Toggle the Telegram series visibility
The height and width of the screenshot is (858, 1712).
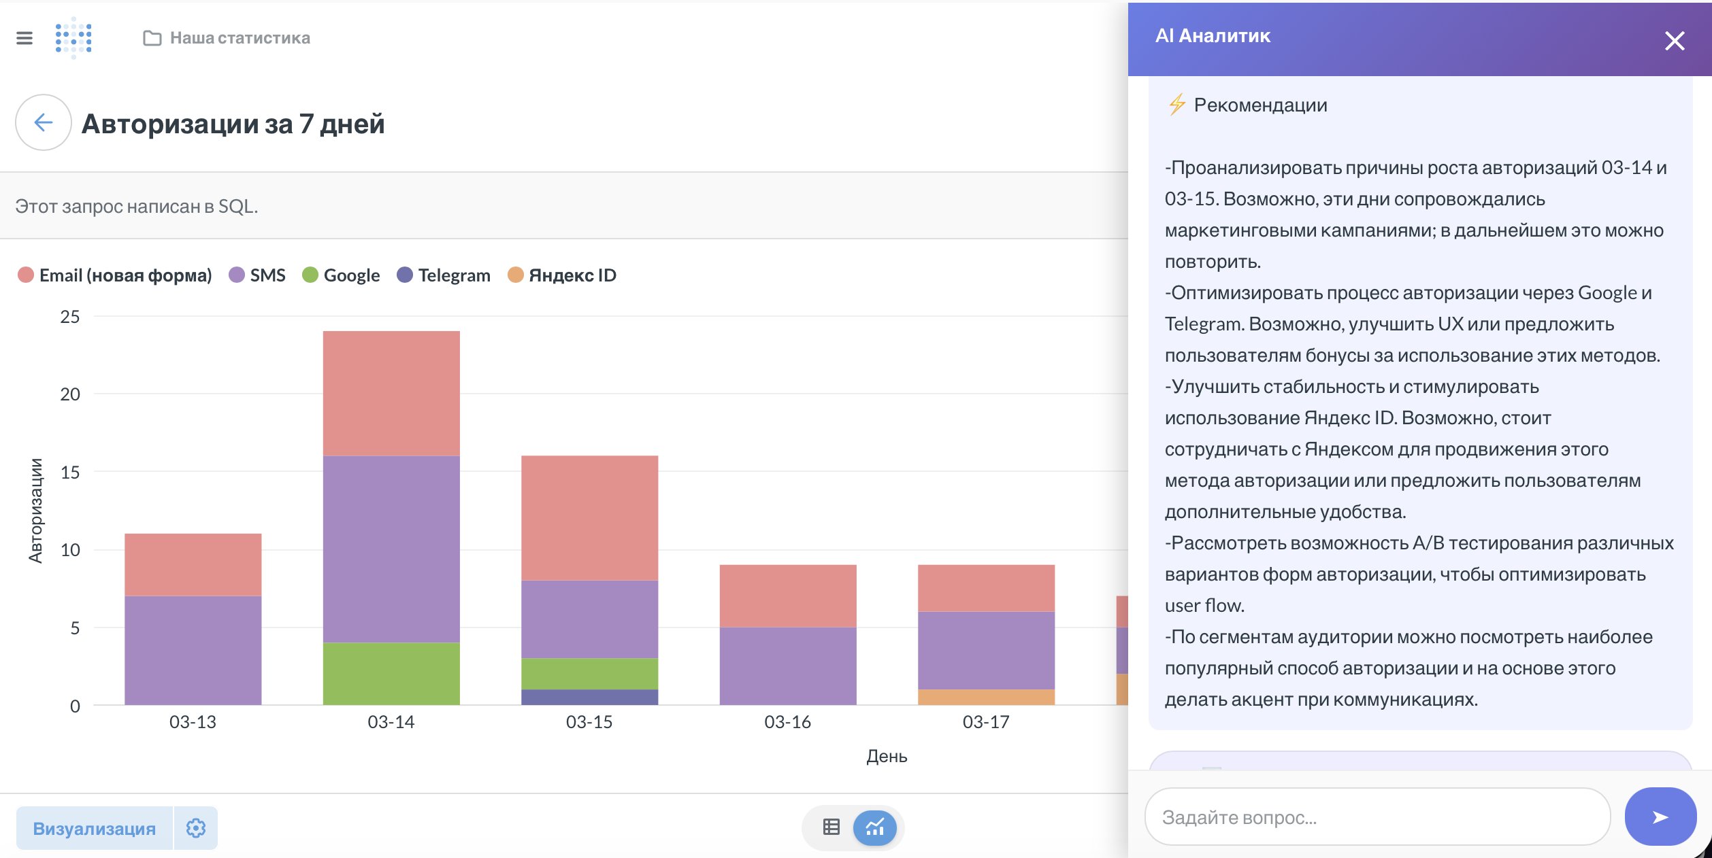pyautogui.click(x=453, y=275)
